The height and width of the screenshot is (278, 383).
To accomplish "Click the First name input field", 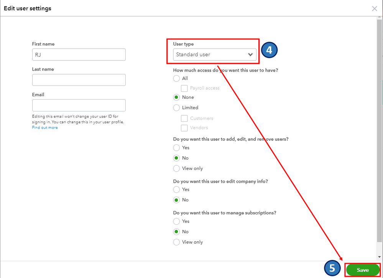I will tap(79, 55).
